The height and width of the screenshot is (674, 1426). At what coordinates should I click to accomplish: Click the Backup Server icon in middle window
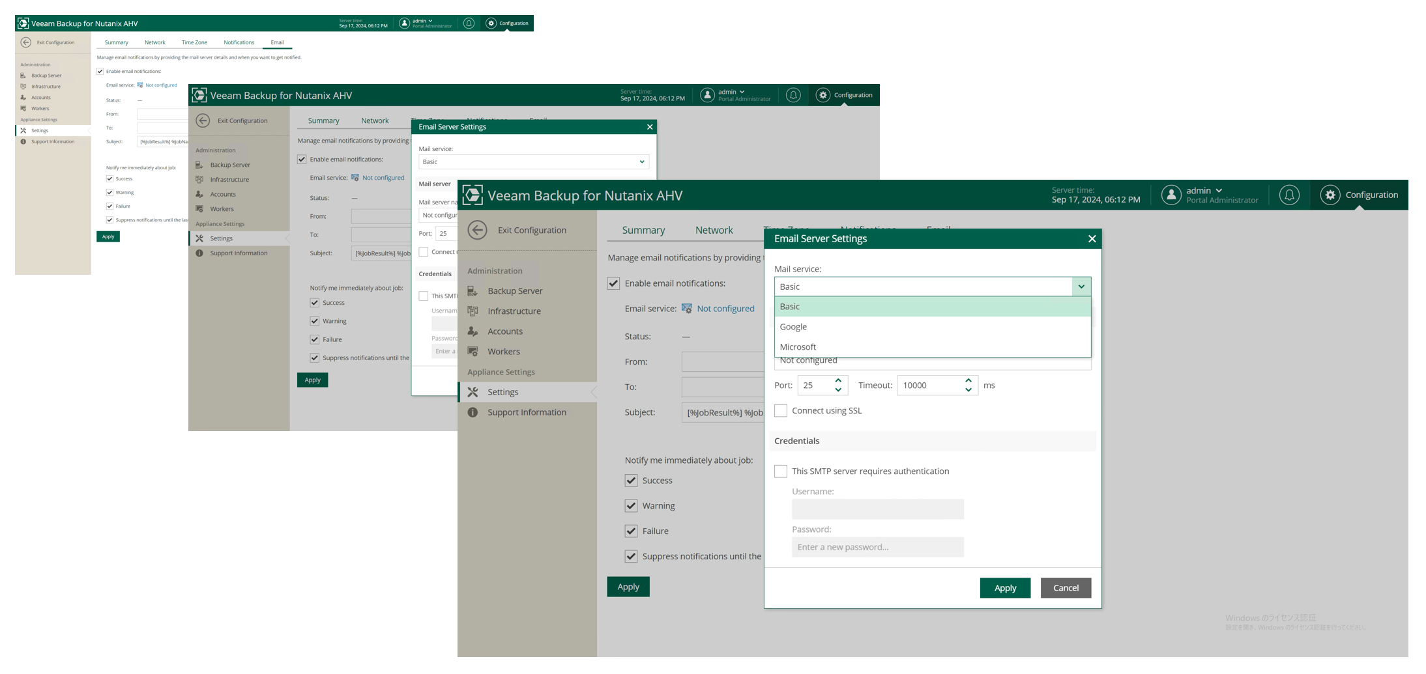point(199,165)
